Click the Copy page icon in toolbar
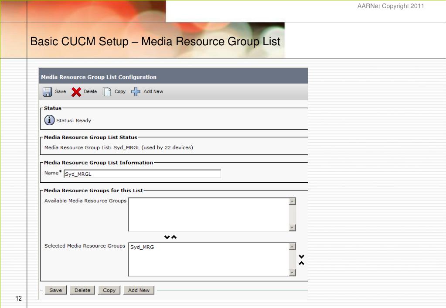The height and width of the screenshot is (308, 446). pos(107,91)
